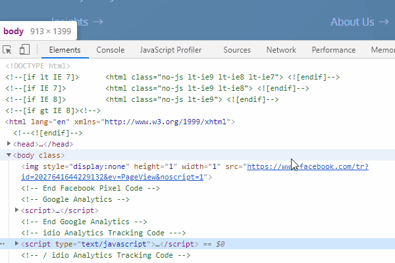
Task: Click the xmlns w3.org/1999/xhtml attribute value
Action: (165, 122)
